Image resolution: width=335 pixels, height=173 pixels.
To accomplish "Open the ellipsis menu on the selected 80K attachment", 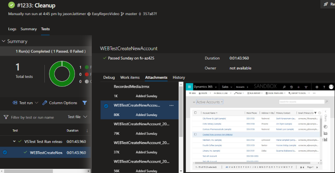I will point(171,106).
